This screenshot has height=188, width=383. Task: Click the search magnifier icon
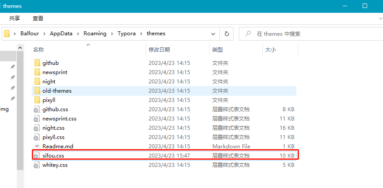(x=248, y=34)
